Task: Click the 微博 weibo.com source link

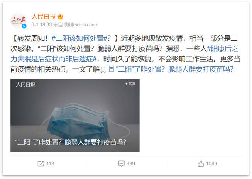Action: tap(81, 25)
